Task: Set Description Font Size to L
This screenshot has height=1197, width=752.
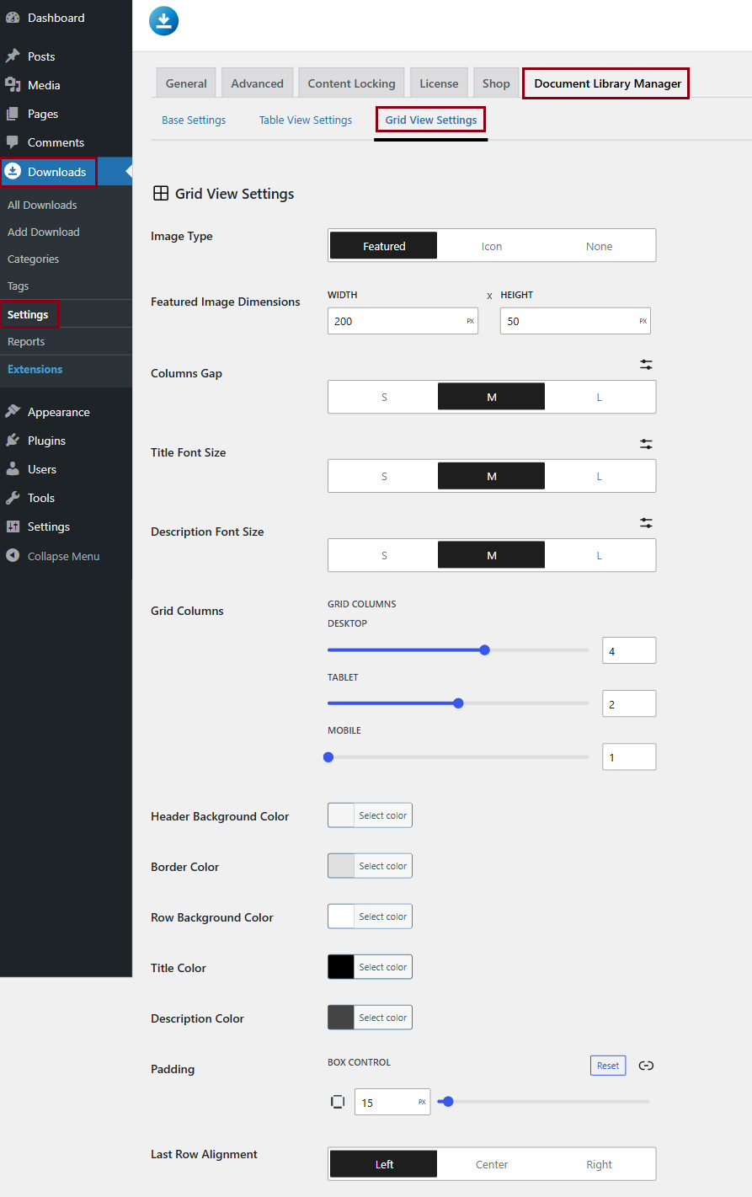Action: coord(600,555)
